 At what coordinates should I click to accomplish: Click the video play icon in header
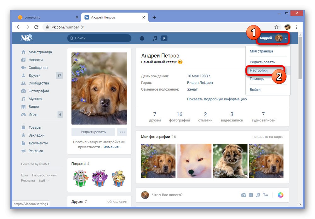[x=164, y=38]
